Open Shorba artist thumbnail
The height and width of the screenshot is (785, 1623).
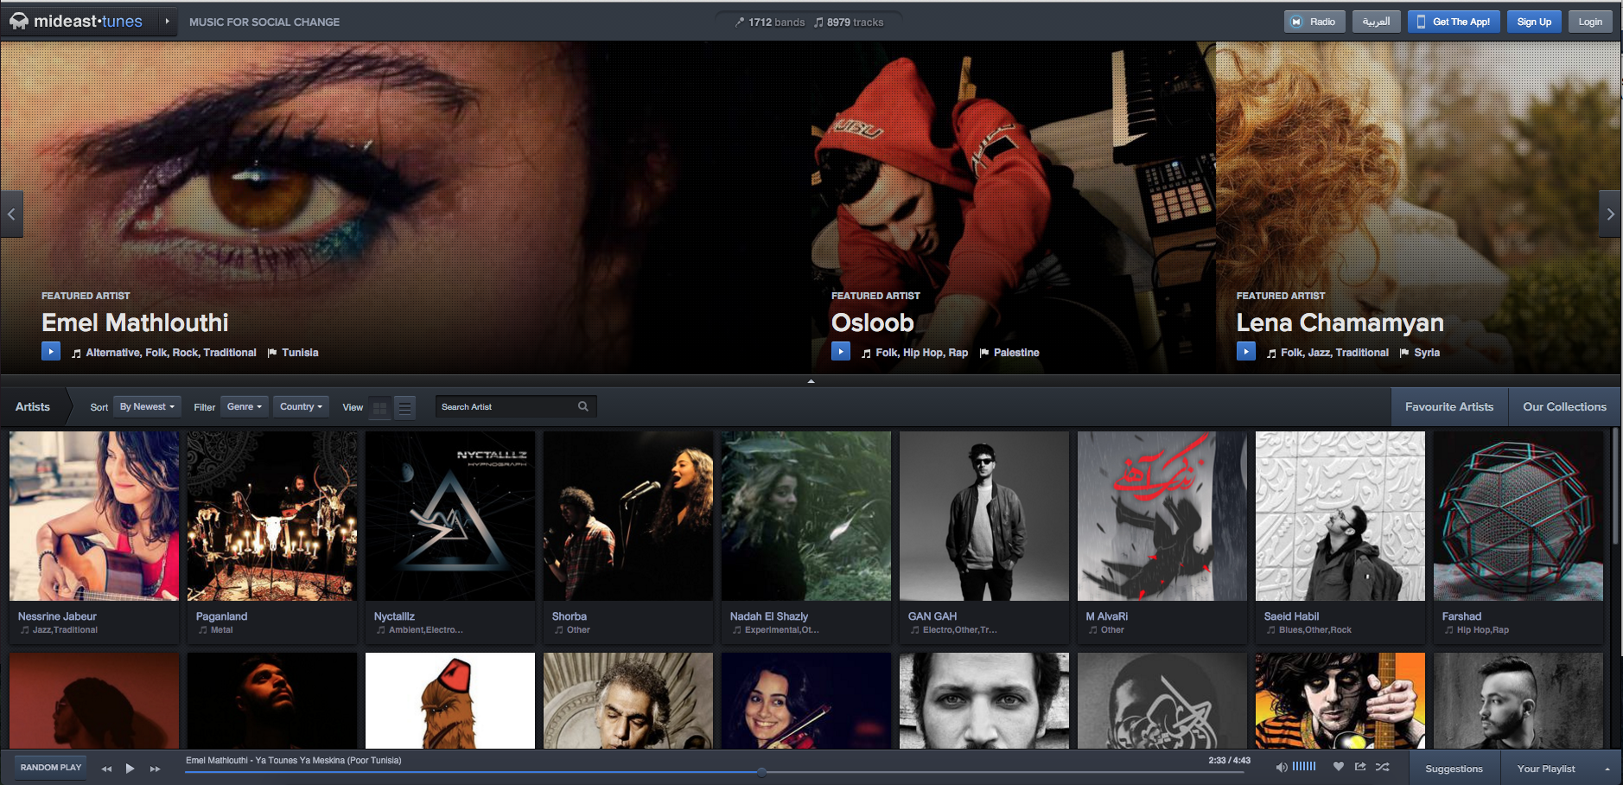click(628, 516)
